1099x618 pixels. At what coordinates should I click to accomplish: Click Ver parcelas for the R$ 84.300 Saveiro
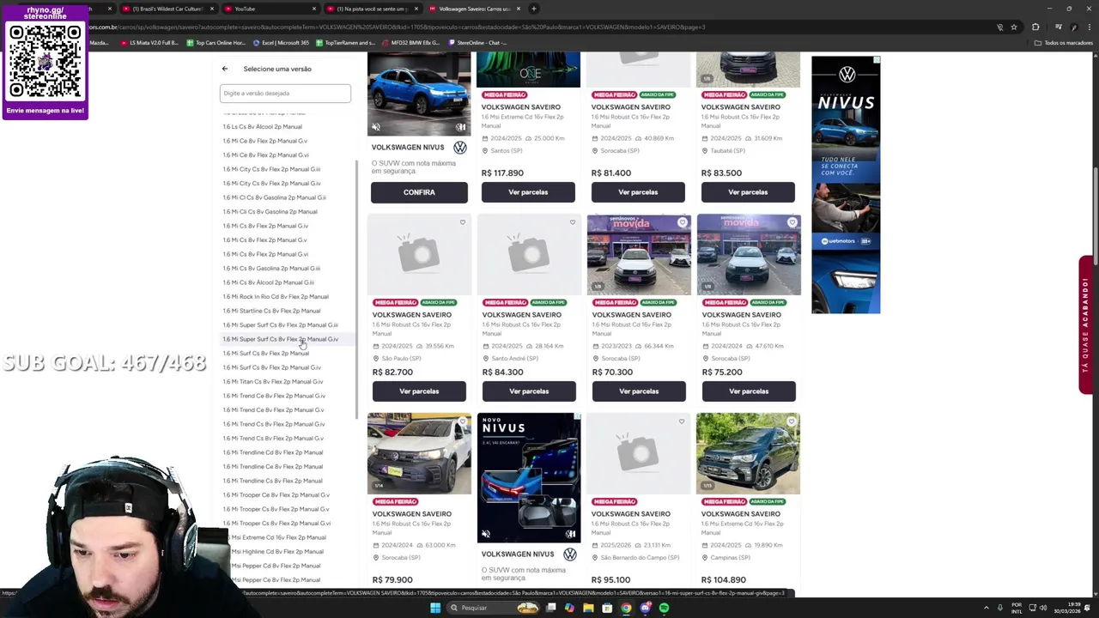[x=529, y=391]
